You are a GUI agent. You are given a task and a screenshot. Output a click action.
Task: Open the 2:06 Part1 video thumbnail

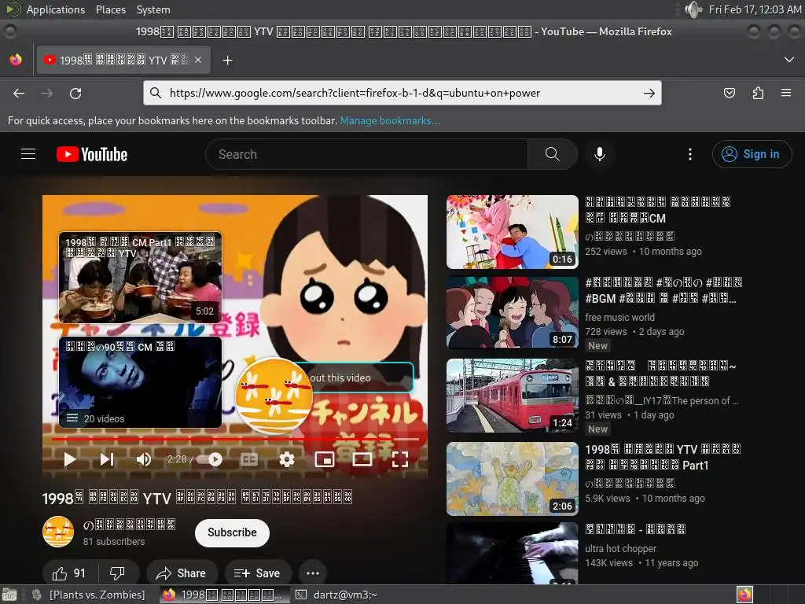click(x=513, y=479)
